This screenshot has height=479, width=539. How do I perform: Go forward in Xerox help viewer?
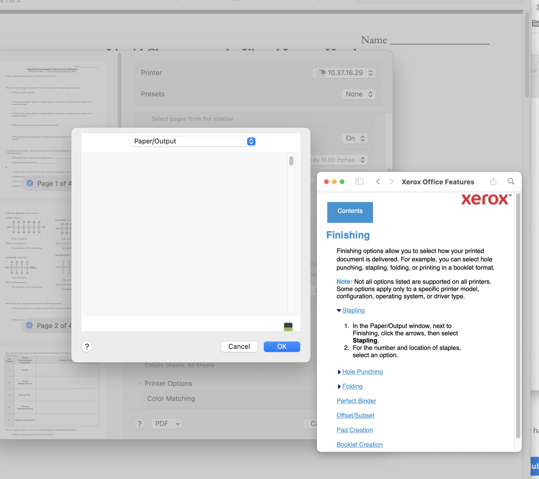tap(391, 181)
